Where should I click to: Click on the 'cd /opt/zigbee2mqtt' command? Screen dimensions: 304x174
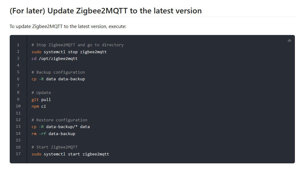pyautogui.click(x=55, y=59)
